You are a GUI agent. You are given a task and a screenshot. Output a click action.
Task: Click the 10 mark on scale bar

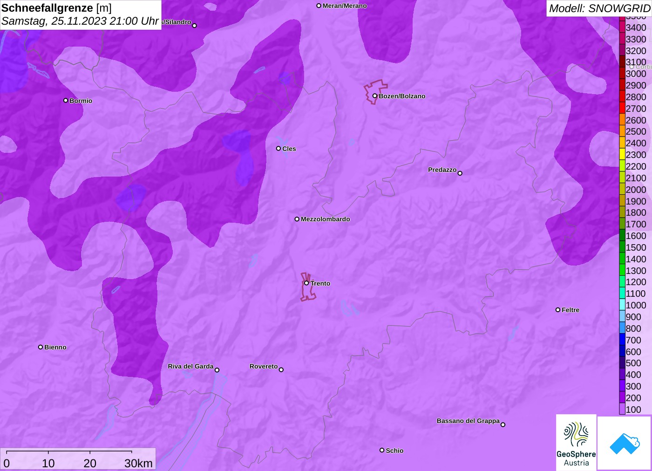[48, 463]
